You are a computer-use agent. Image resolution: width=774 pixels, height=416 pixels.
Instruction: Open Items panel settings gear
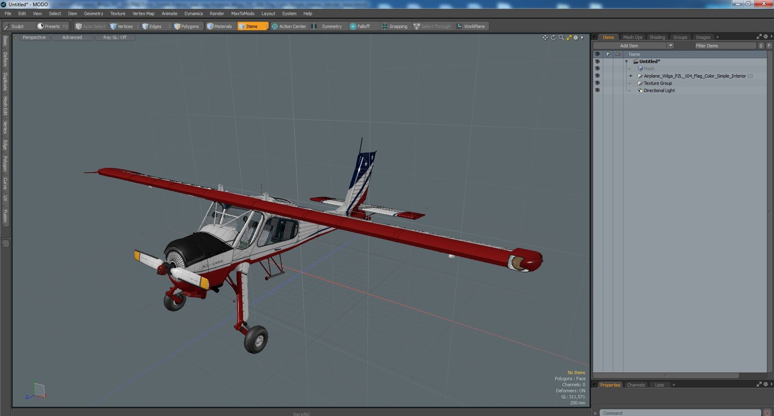[766, 37]
